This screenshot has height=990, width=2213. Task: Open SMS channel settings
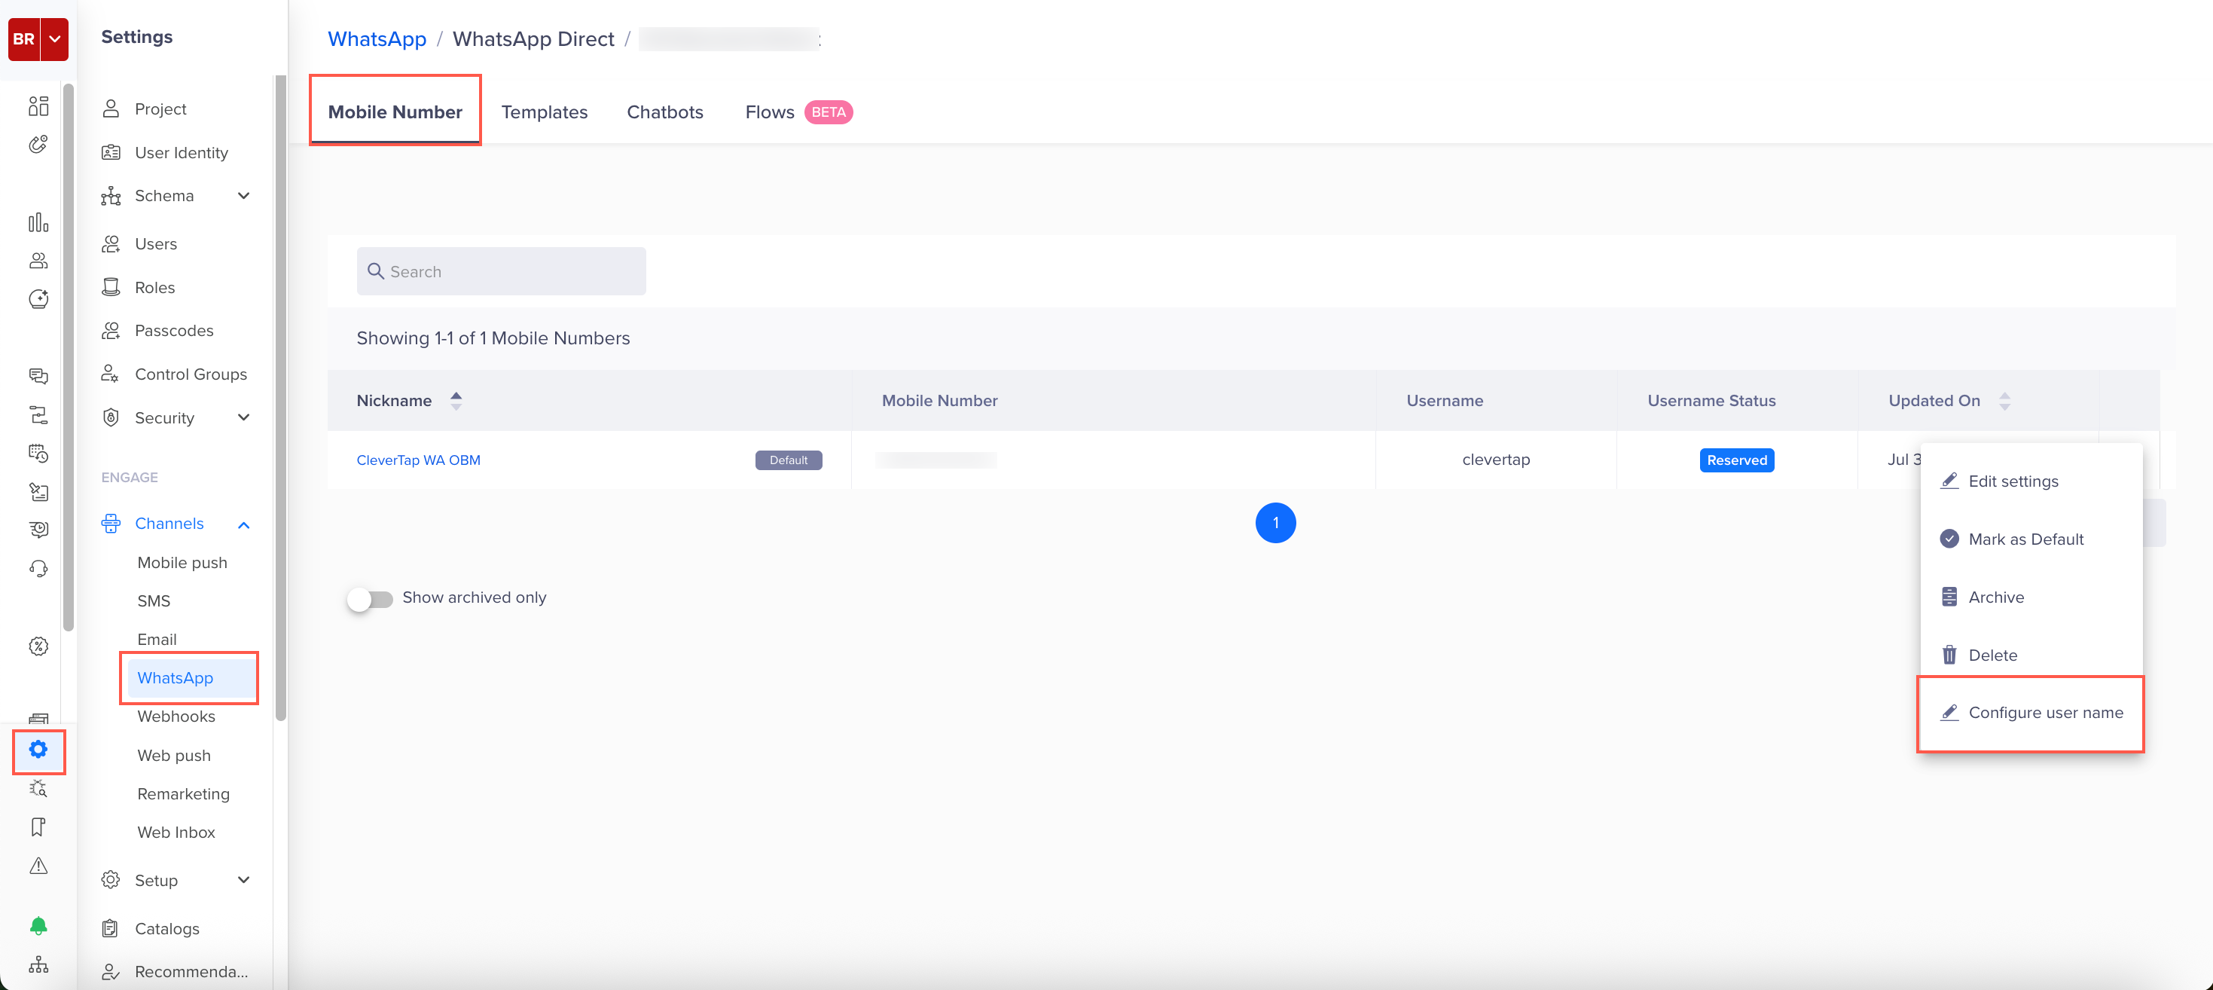point(154,600)
